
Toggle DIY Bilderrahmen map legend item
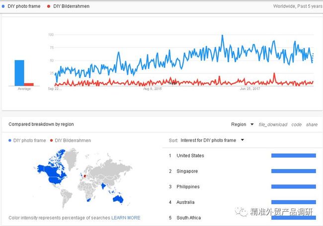(71, 141)
